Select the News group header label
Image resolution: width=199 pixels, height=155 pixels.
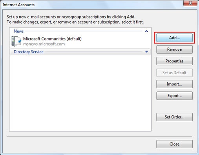tap(19, 31)
